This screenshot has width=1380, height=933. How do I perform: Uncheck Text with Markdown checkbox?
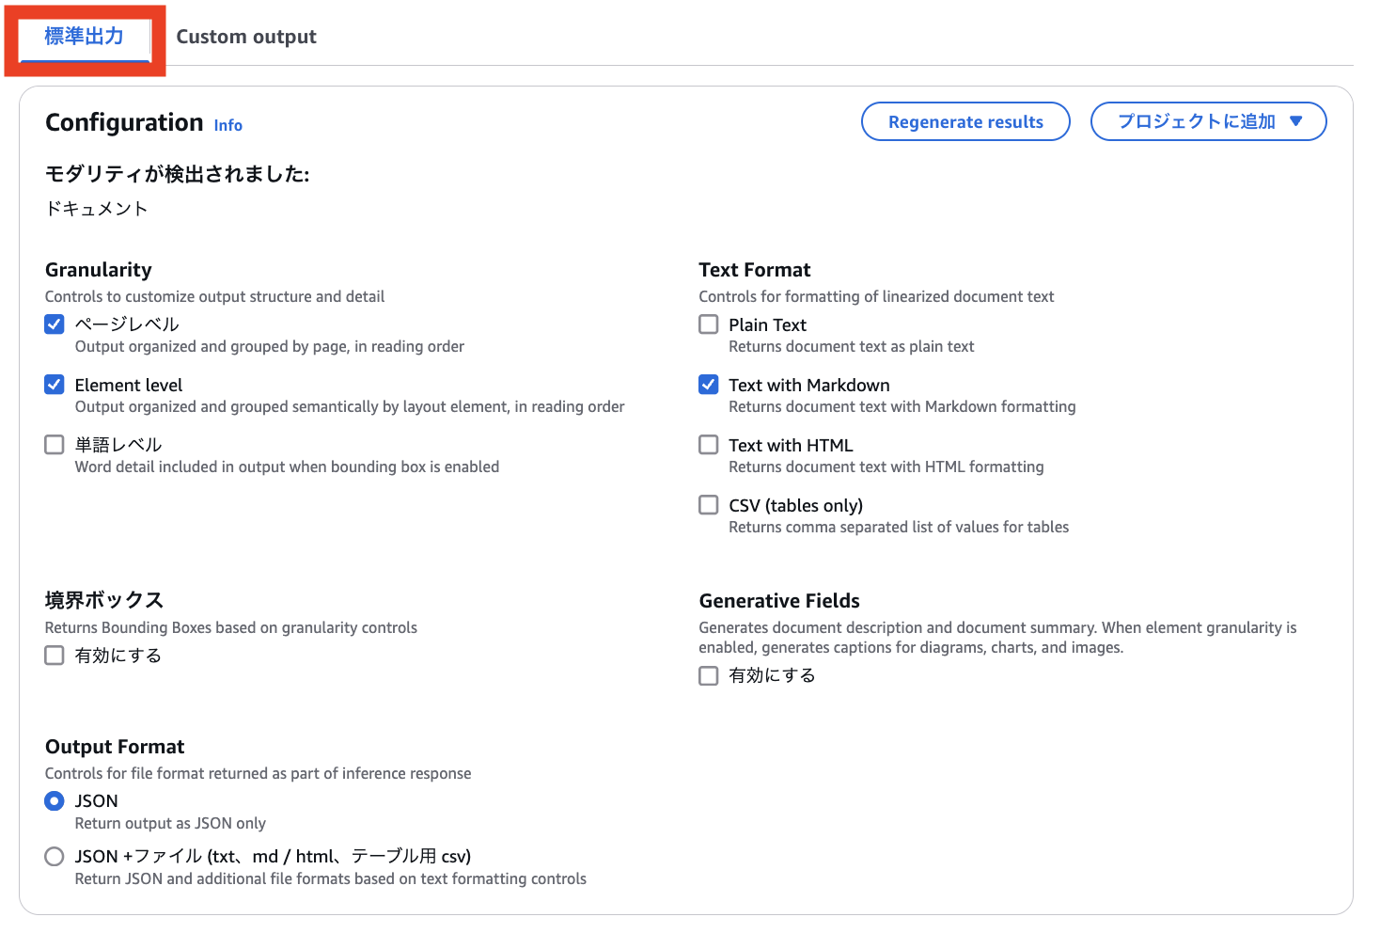[709, 385]
